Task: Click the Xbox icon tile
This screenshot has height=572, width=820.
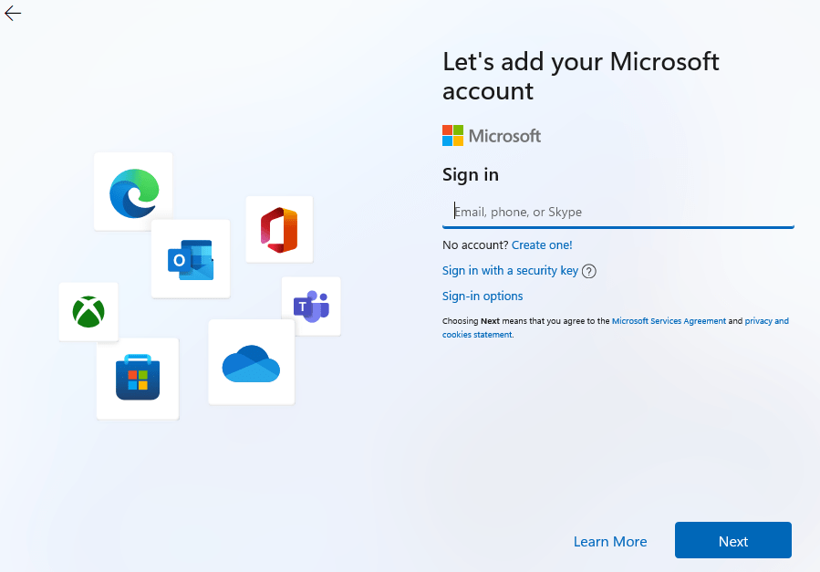Action: pyautogui.click(x=88, y=312)
